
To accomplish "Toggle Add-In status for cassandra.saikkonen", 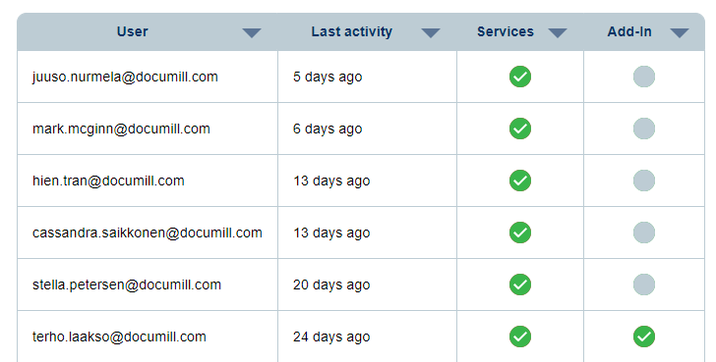I will coord(644,233).
